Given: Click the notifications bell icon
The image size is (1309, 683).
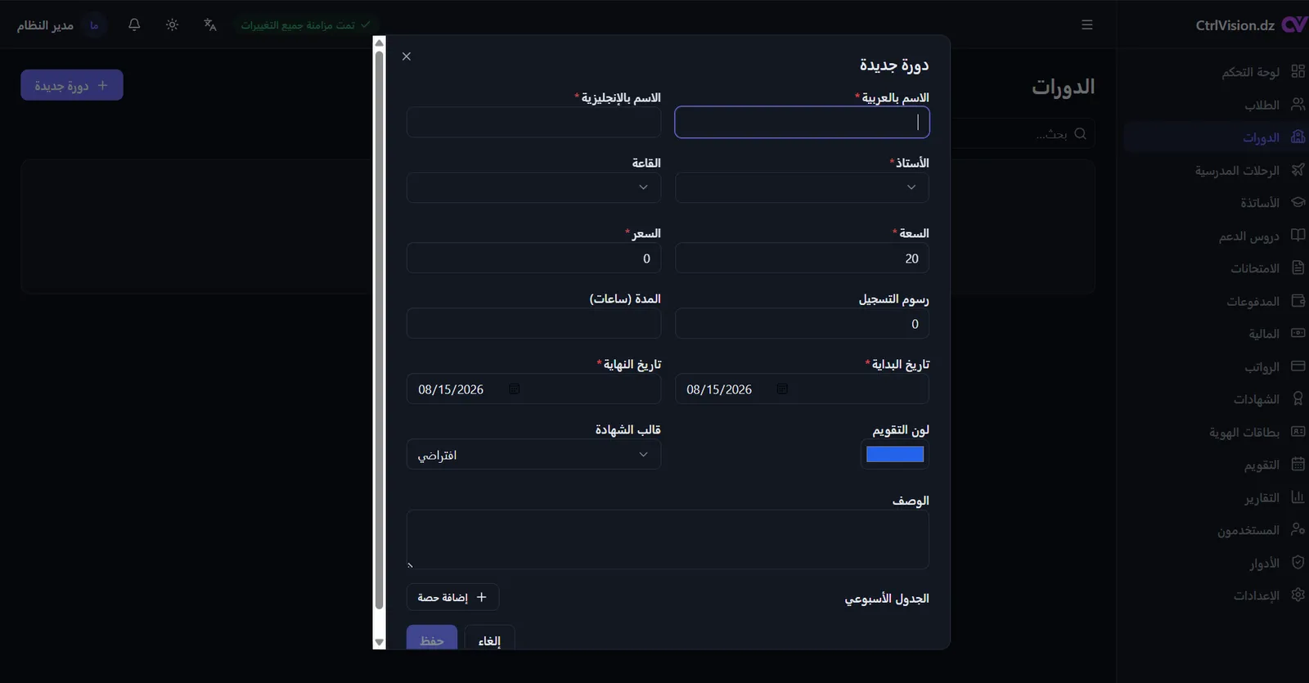Looking at the screenshot, I should (134, 25).
